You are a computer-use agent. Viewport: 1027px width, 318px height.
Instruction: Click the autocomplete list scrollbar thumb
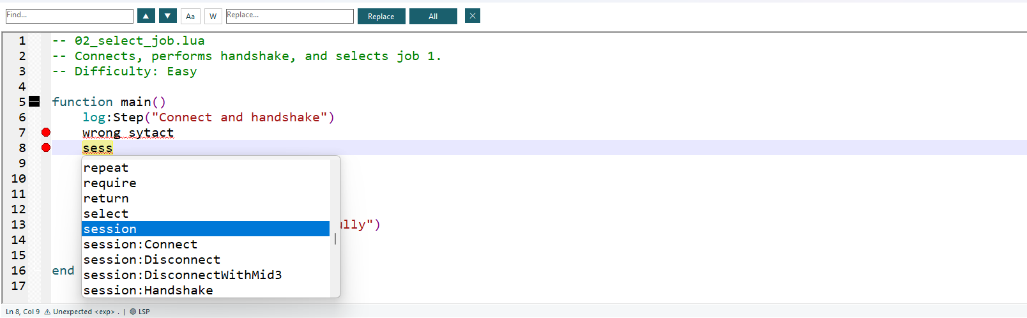tap(335, 239)
